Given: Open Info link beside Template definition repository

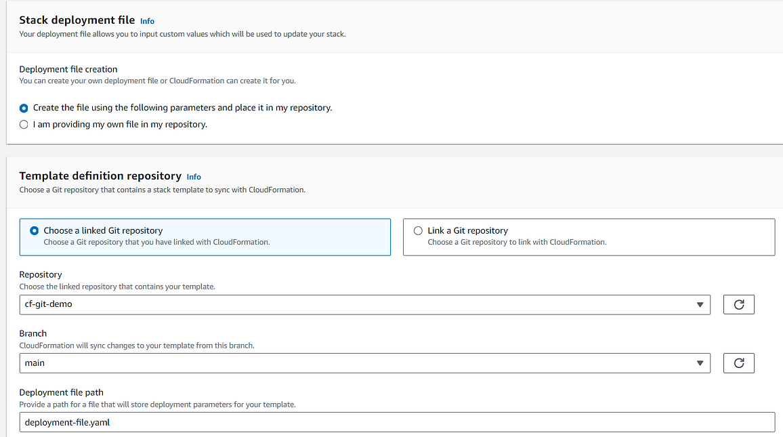Looking at the screenshot, I should click(194, 177).
